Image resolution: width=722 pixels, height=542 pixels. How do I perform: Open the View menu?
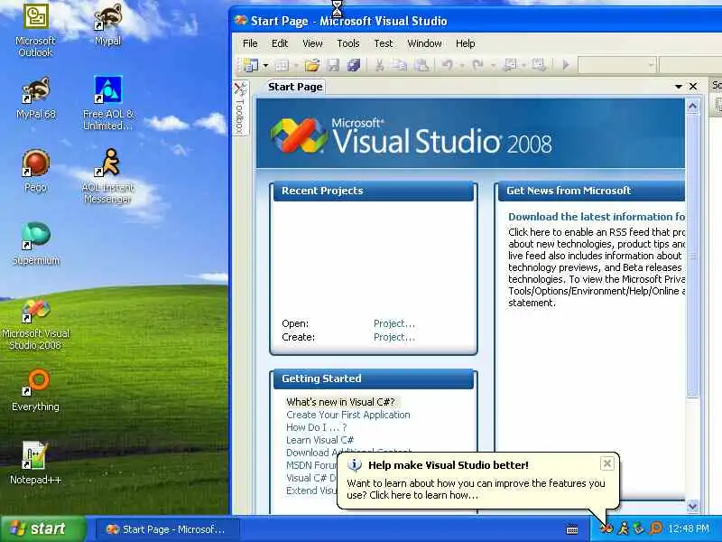pos(312,43)
